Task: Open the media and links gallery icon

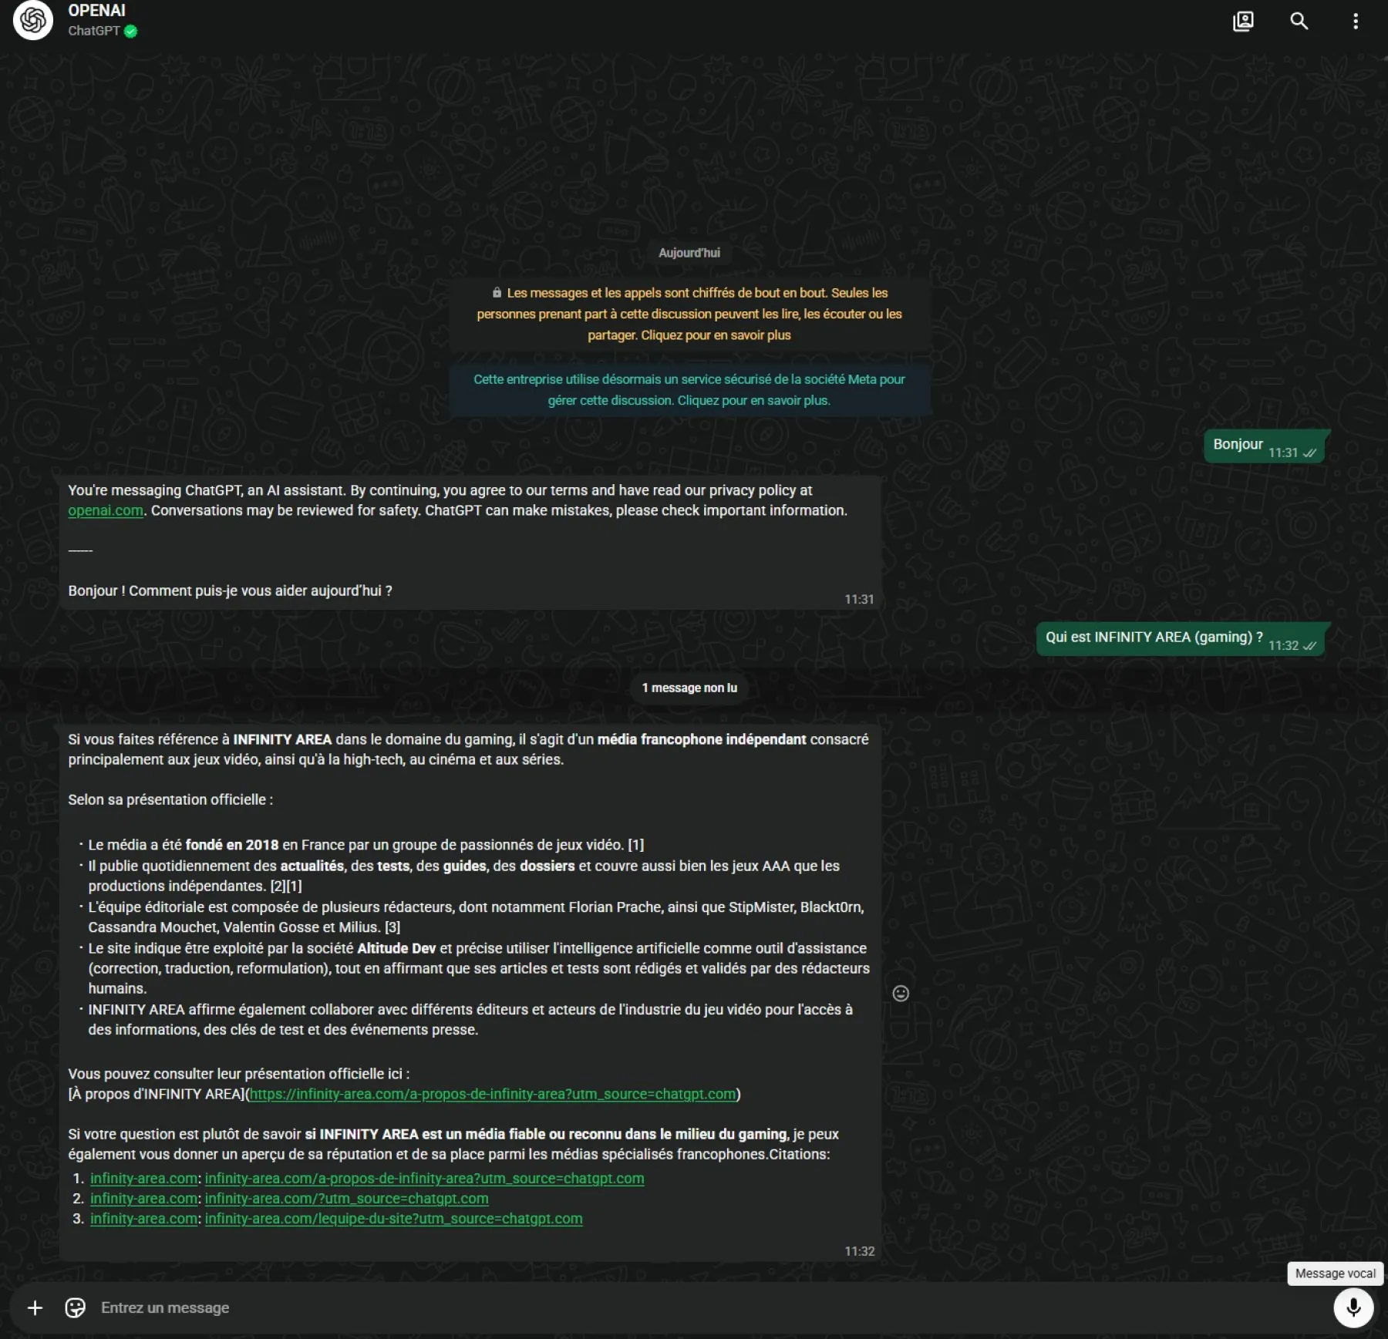Action: pyautogui.click(x=1243, y=21)
